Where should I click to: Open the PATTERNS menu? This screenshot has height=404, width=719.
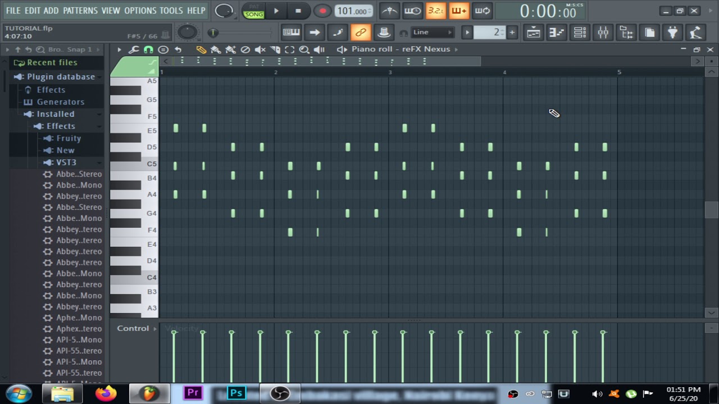pos(80,11)
